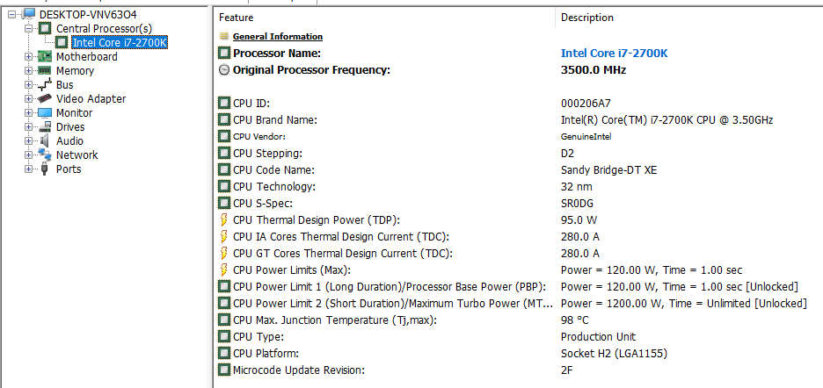Viewport: 823px width, 388px height.
Task: Click the Drives icon in tree
Action: coord(45,127)
